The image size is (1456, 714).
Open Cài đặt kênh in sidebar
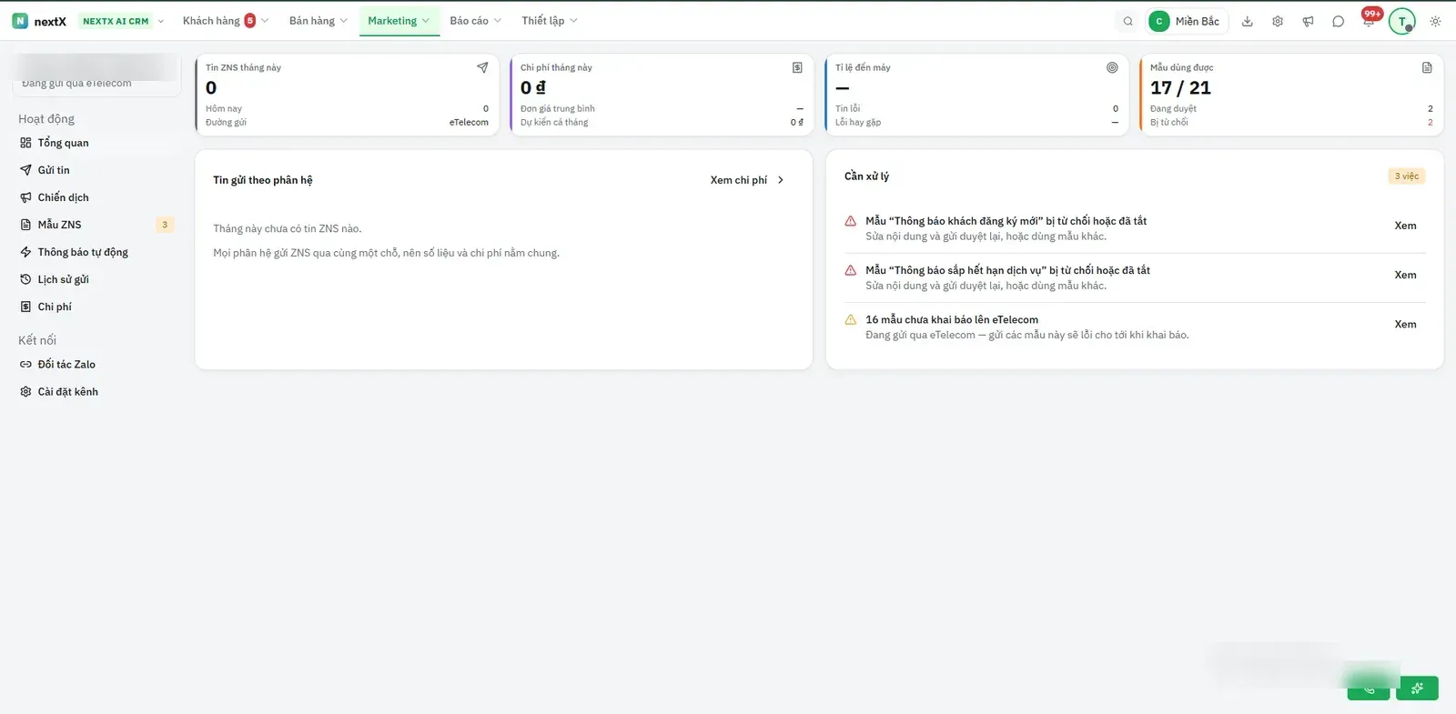pos(96,392)
